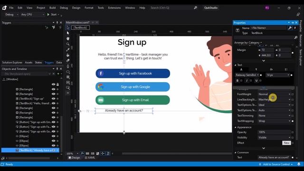304x171 pixels.
Task: Toggle Bold for the TextBlock
Action: pos(237,80)
